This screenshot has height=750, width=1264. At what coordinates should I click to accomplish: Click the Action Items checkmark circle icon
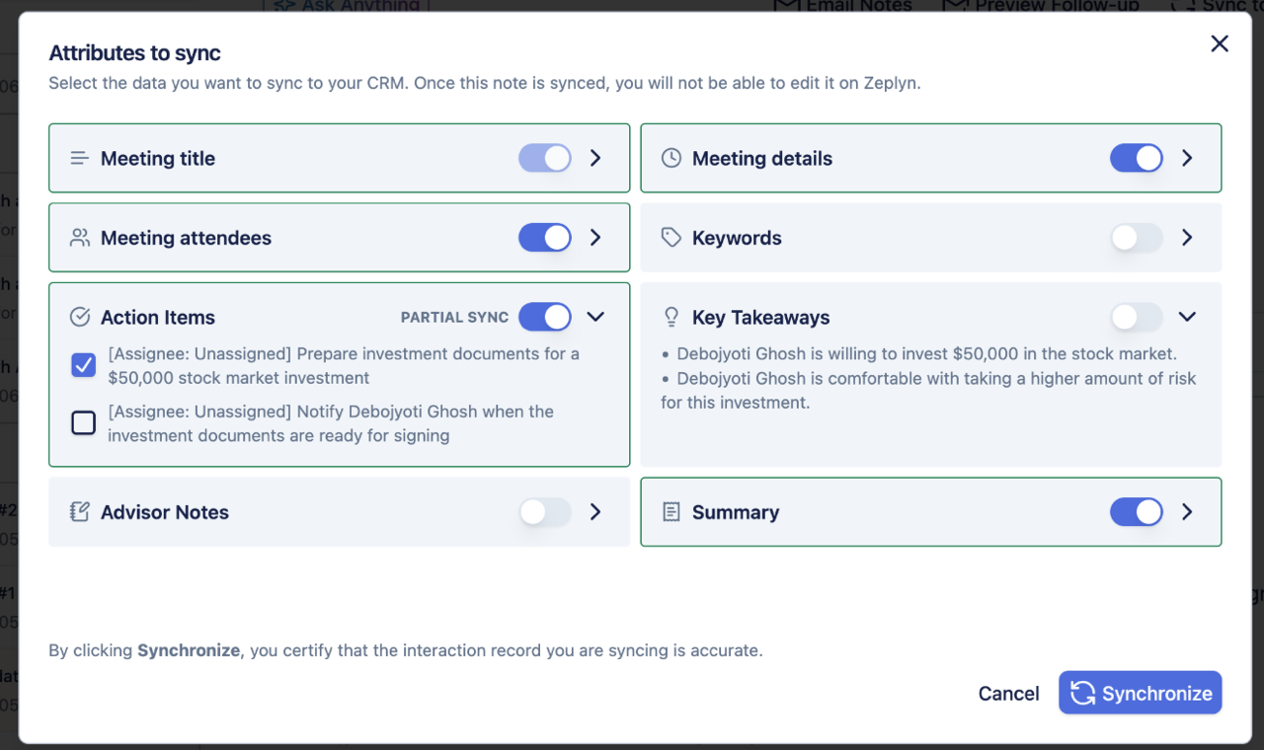(x=80, y=317)
